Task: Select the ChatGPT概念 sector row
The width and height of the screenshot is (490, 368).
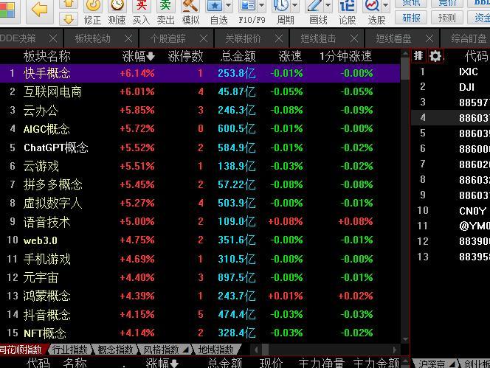Action: 56,147
